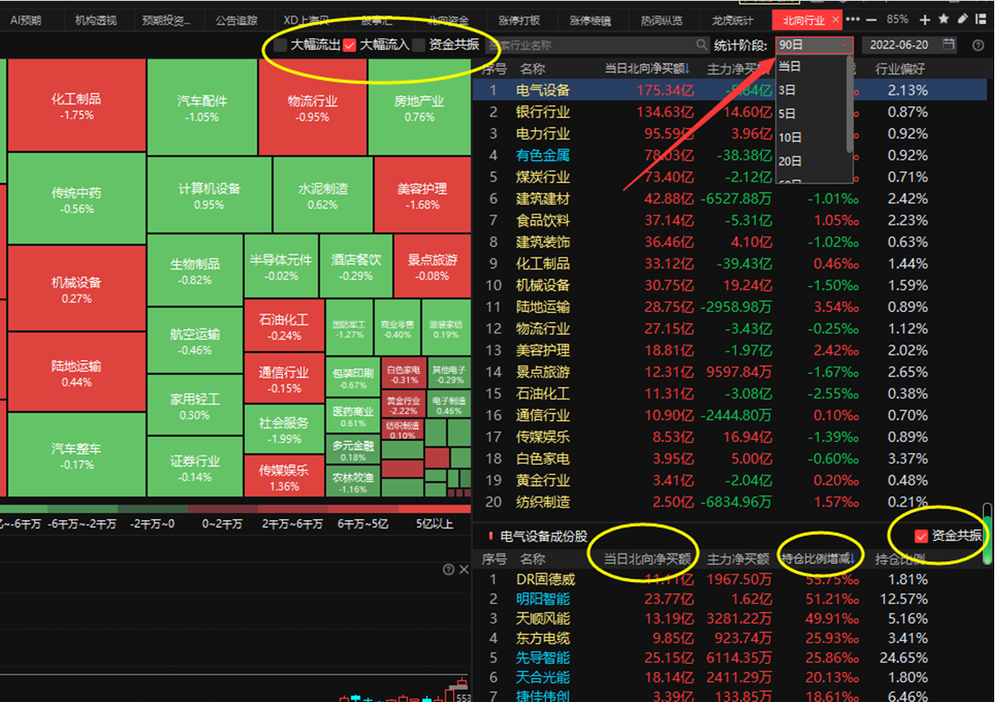Click the help question mark beside date
The height and width of the screenshot is (702, 996).
[978, 45]
